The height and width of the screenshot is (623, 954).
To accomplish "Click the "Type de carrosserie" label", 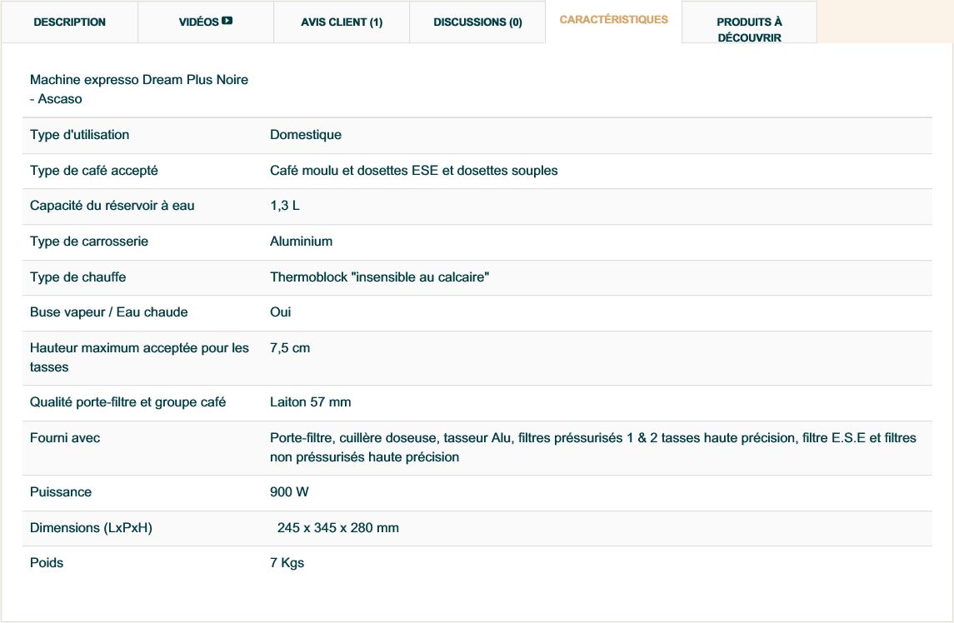I will (89, 241).
